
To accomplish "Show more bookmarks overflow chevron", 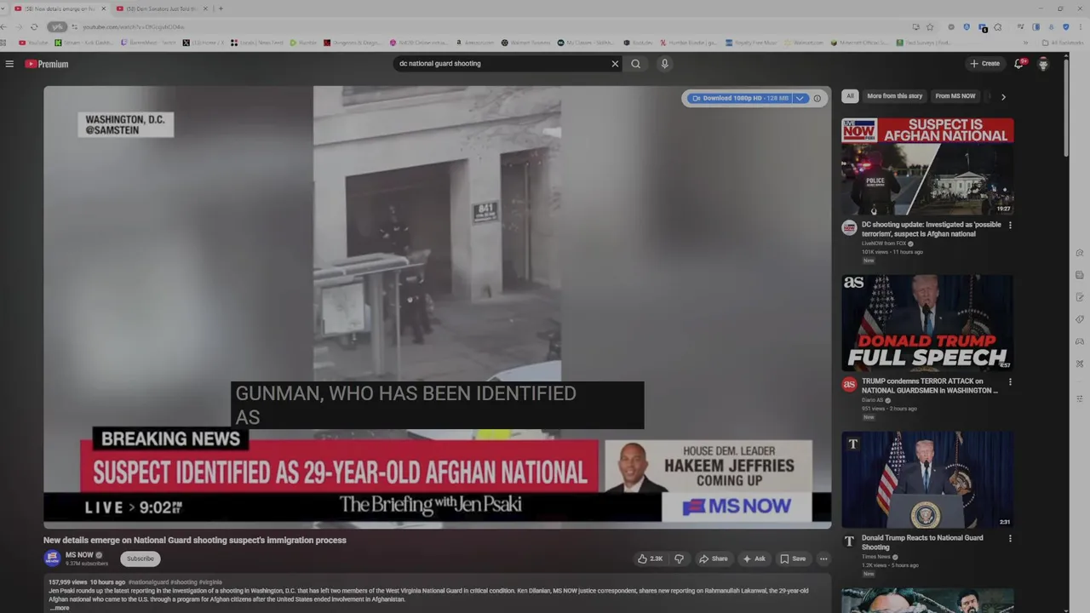I will pos(1025,43).
